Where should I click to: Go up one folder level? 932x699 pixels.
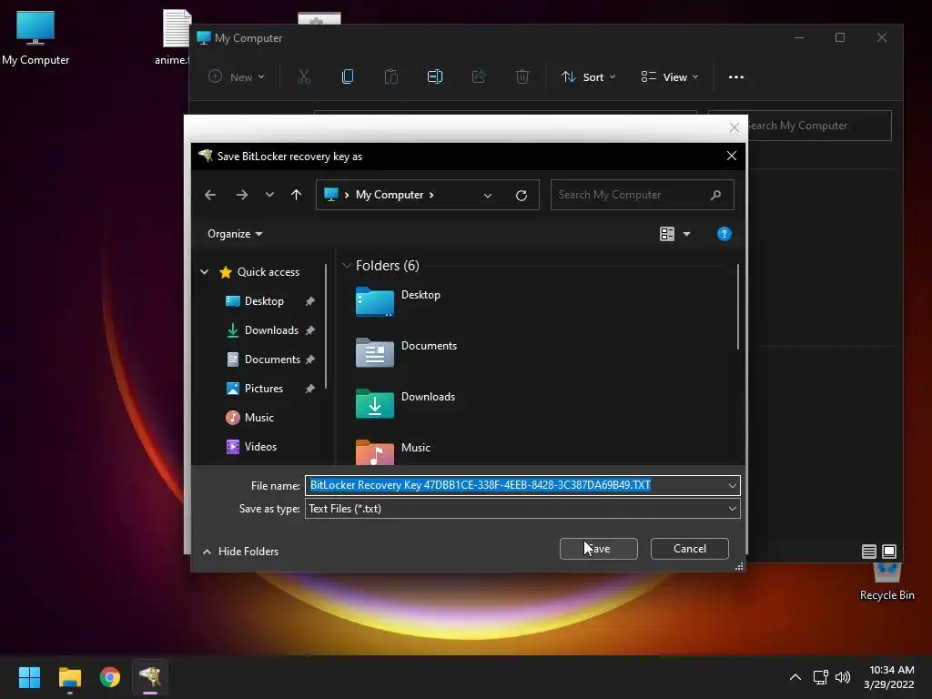(x=296, y=195)
